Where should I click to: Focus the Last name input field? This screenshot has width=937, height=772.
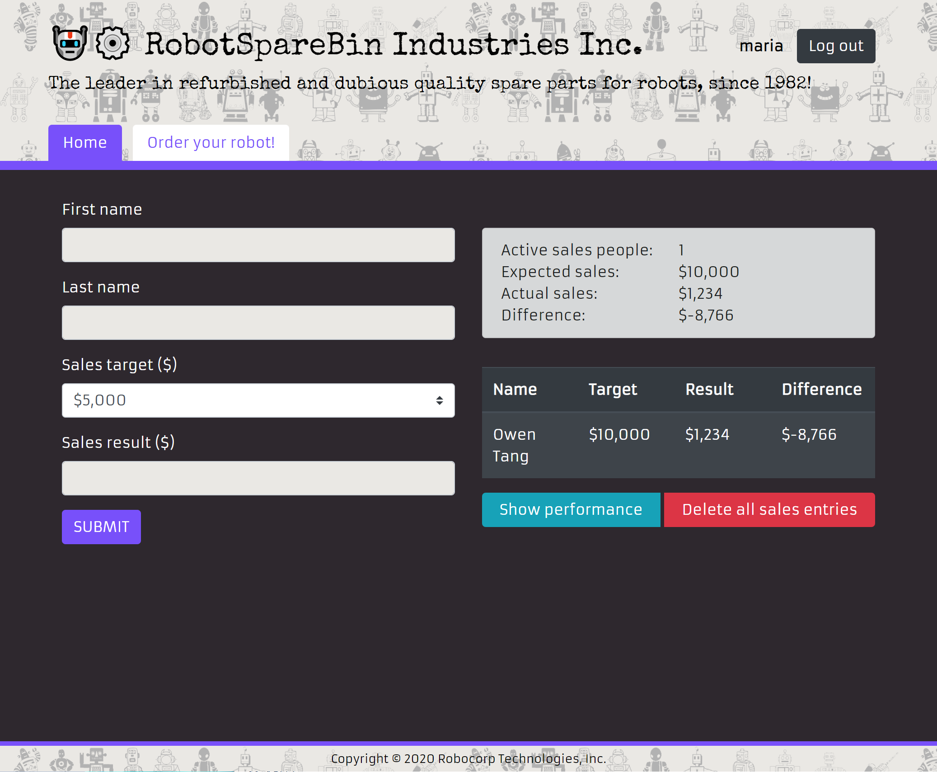(x=258, y=323)
